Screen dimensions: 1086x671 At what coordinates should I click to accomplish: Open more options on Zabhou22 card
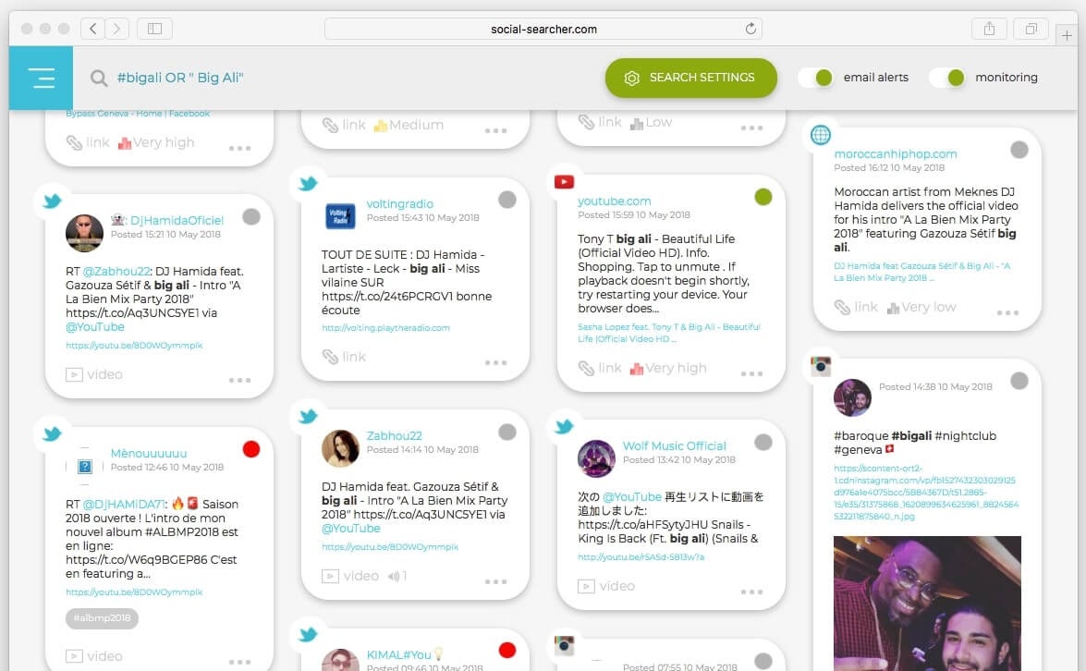(x=496, y=581)
